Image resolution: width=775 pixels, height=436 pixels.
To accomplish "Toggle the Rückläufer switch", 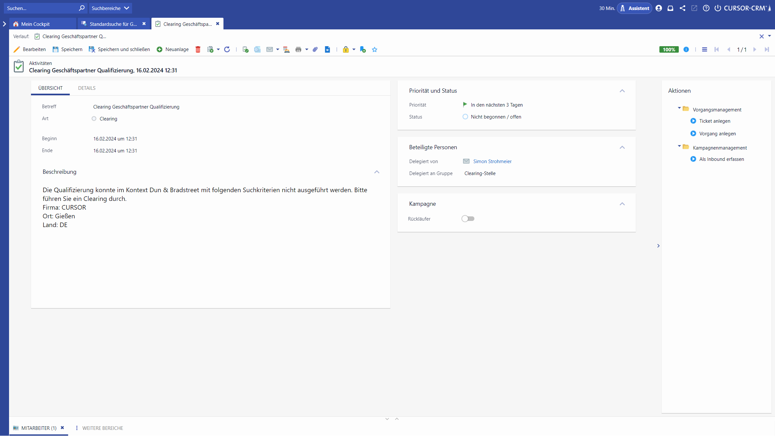I will [468, 219].
